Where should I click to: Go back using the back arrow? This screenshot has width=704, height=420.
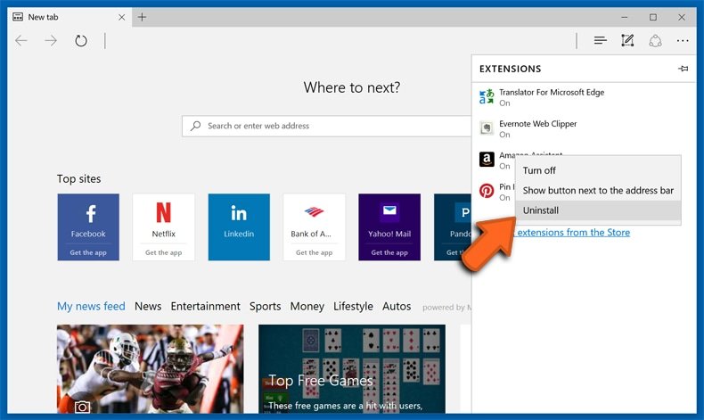click(21, 41)
